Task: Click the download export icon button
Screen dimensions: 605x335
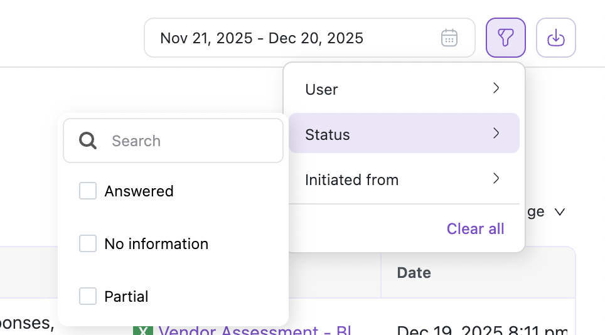Action: [x=556, y=38]
